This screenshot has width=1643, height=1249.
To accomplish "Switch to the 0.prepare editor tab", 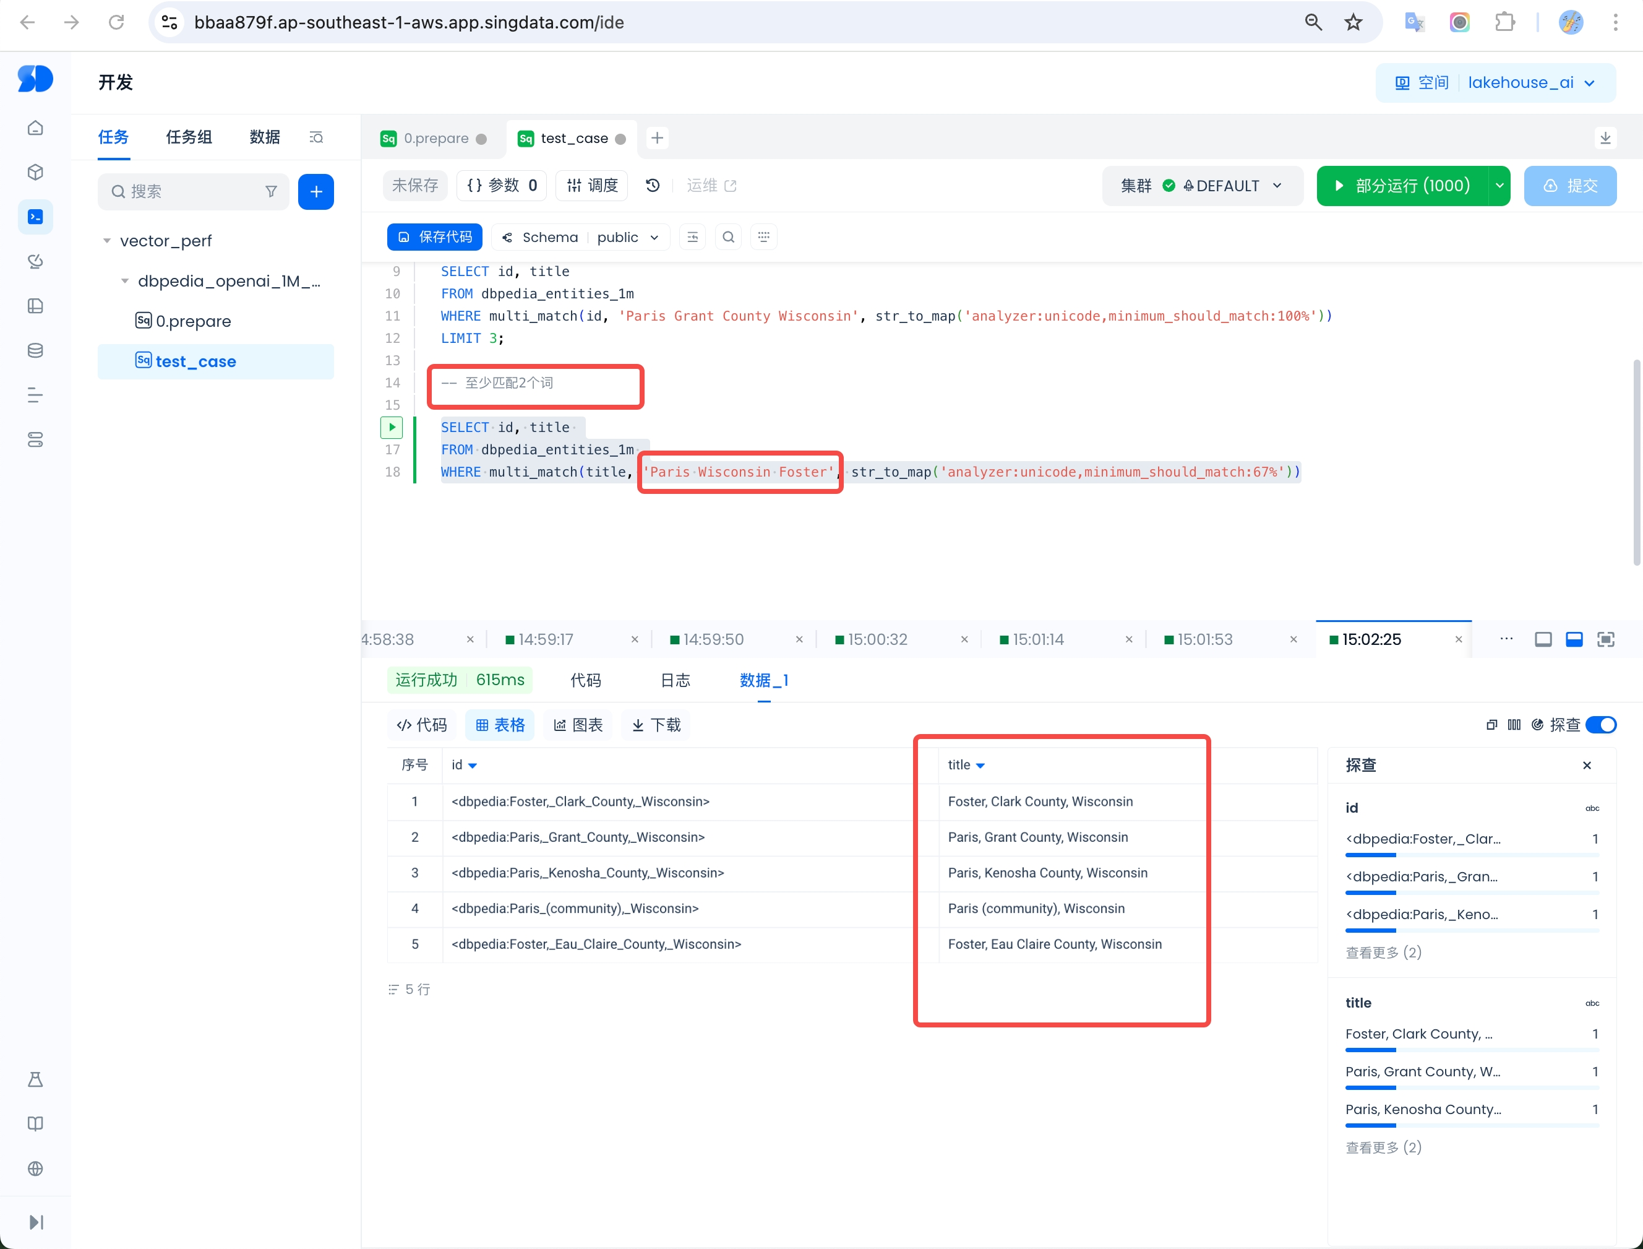I will tap(435, 138).
